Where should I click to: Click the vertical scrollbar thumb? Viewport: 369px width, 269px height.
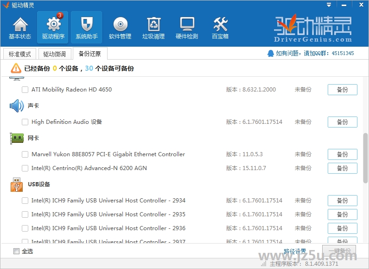coord(365,158)
